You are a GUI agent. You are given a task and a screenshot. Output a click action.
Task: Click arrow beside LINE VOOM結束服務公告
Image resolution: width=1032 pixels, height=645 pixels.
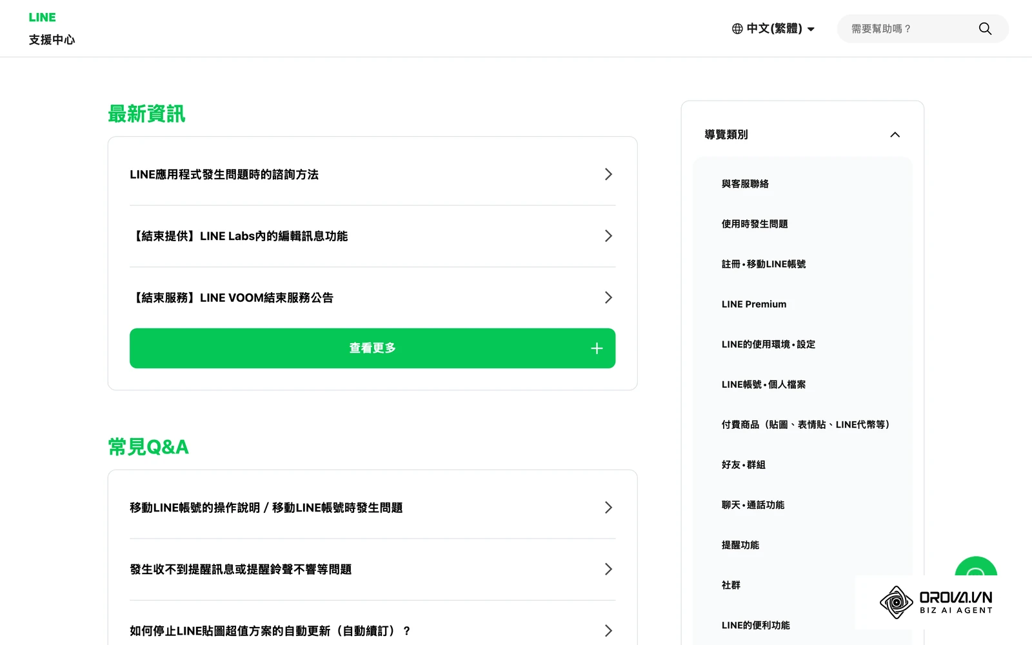608,297
